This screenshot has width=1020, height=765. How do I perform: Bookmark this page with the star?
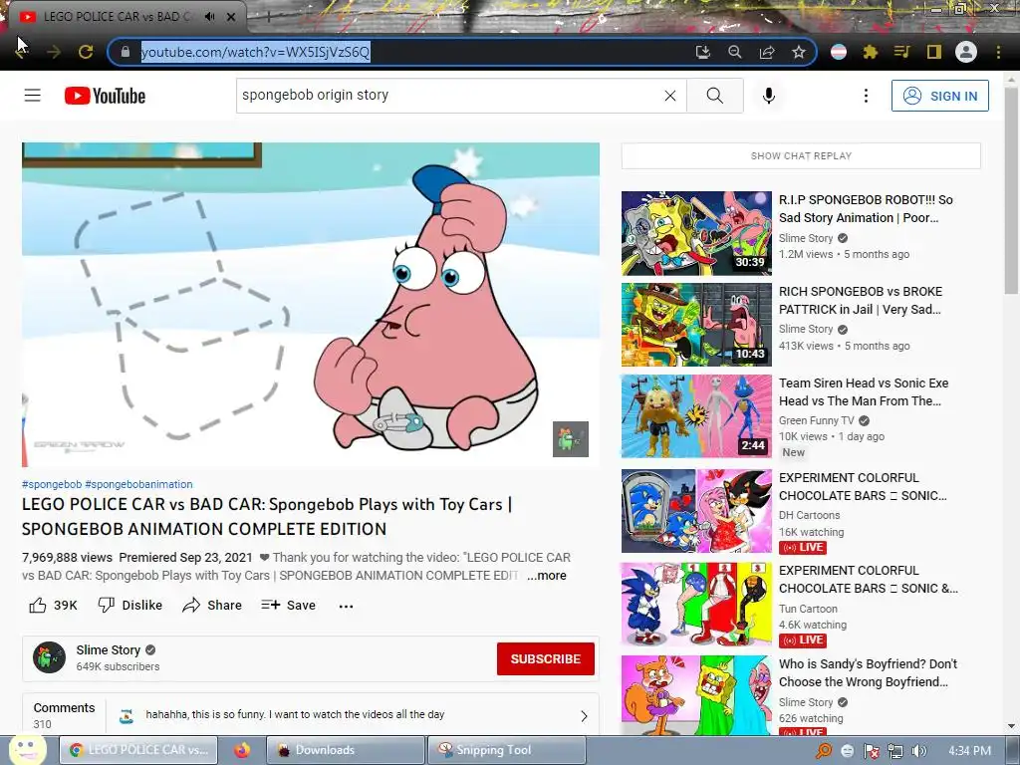pos(799,52)
